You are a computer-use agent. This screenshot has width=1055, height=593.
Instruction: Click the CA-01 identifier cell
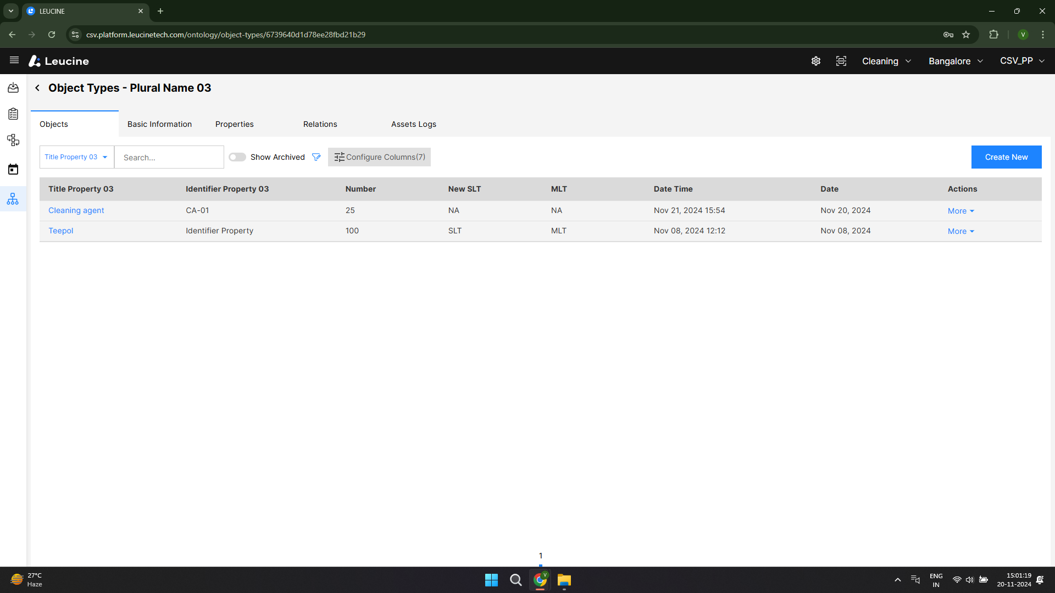[197, 210]
